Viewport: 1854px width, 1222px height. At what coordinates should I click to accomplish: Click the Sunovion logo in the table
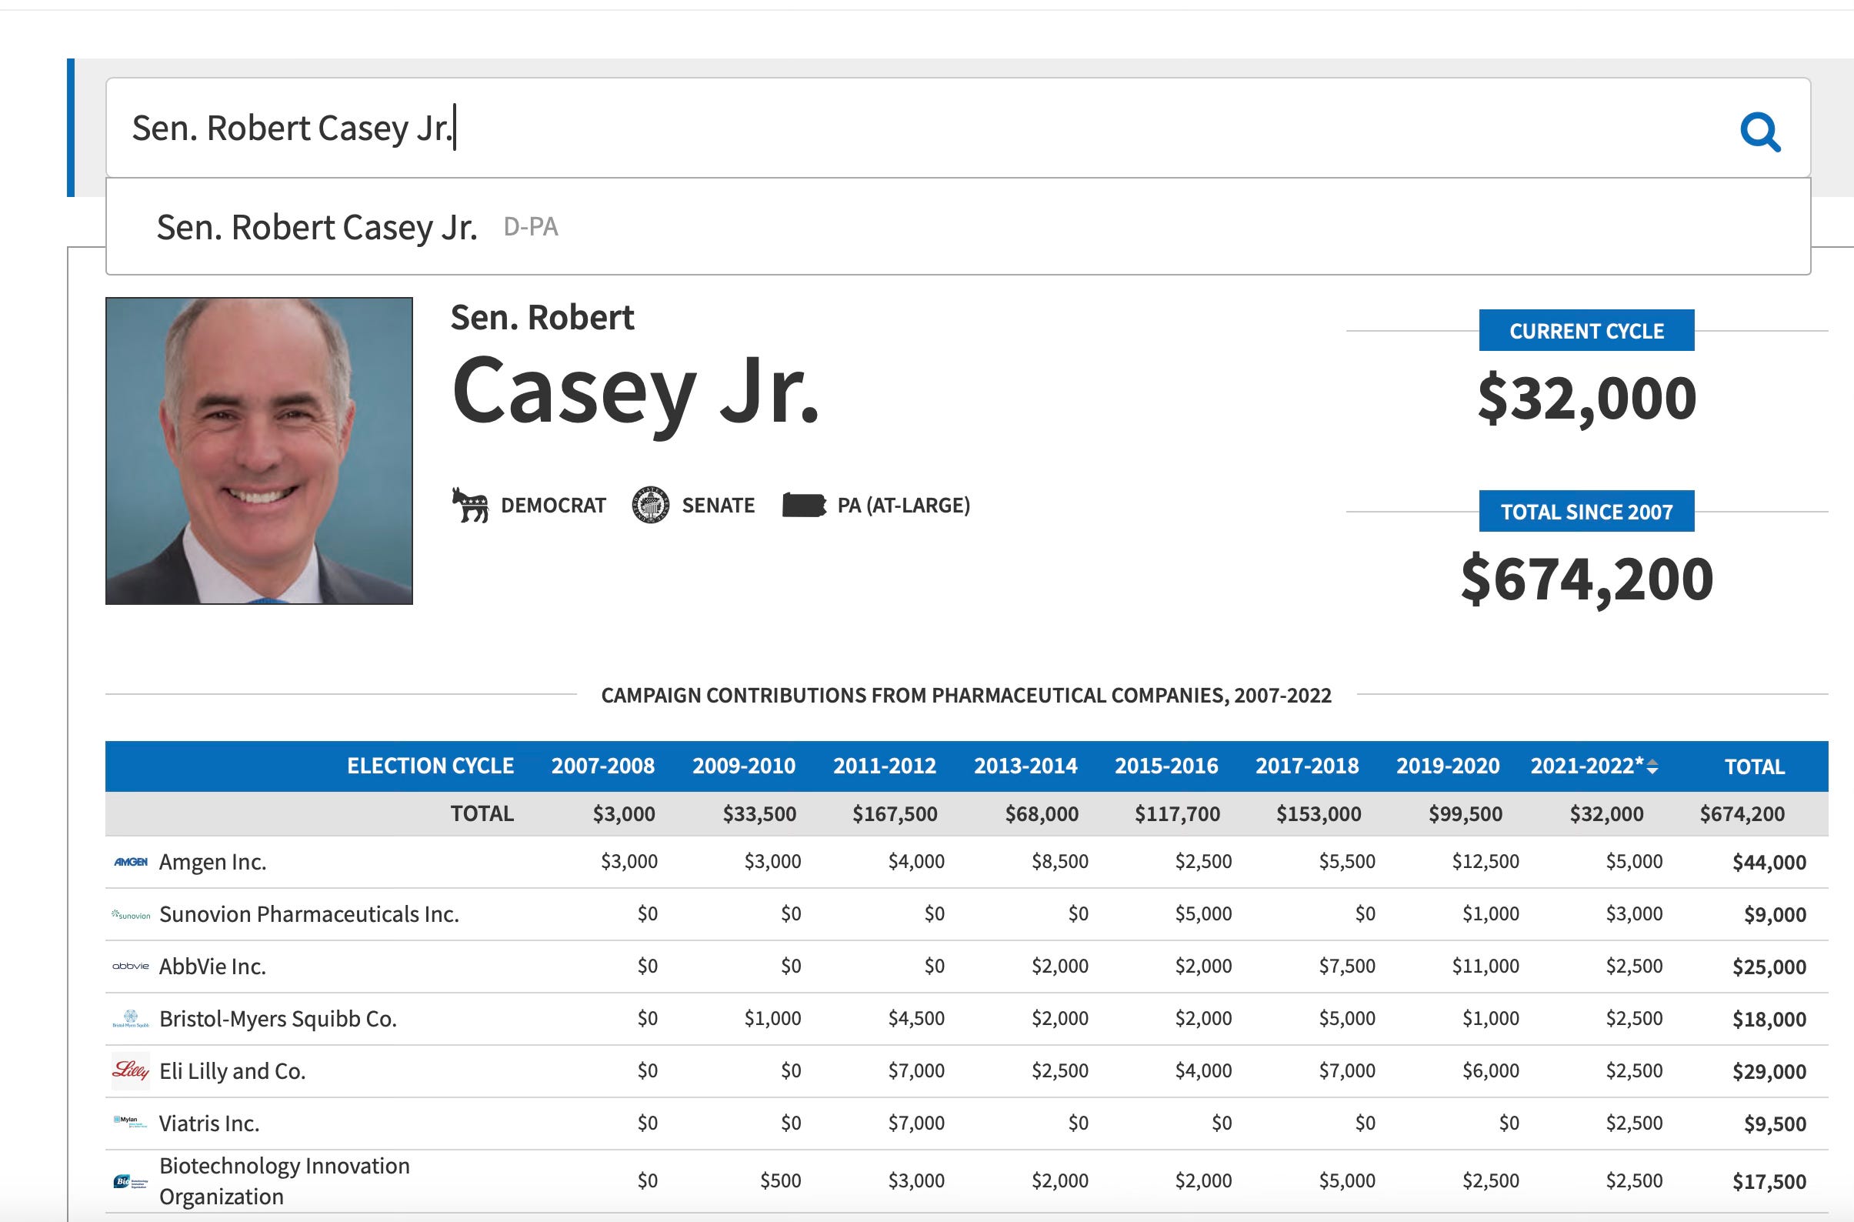point(131,914)
